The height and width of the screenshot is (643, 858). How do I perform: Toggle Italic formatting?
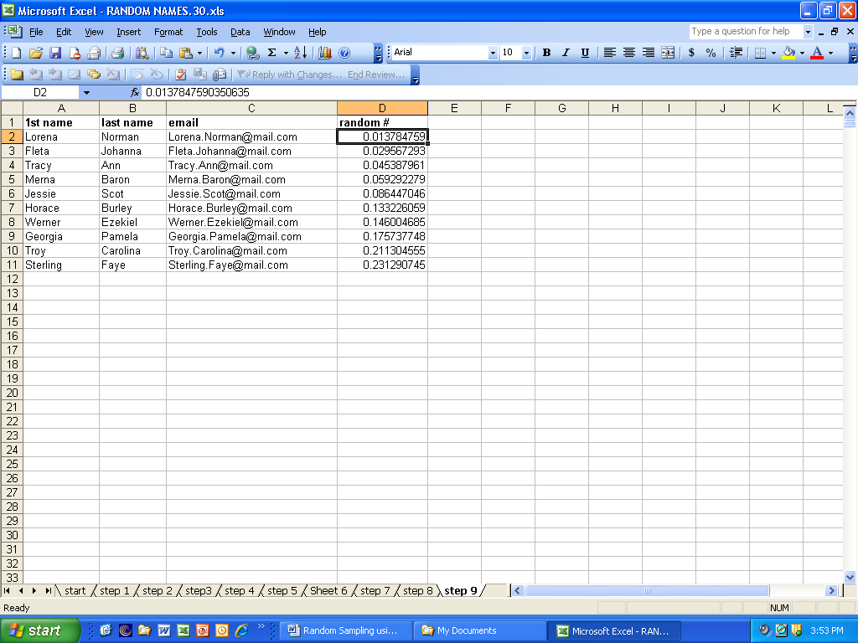coord(566,53)
